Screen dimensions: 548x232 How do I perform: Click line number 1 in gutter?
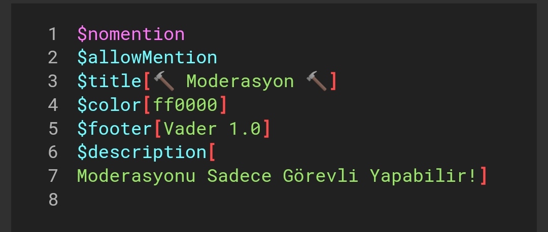53,34
